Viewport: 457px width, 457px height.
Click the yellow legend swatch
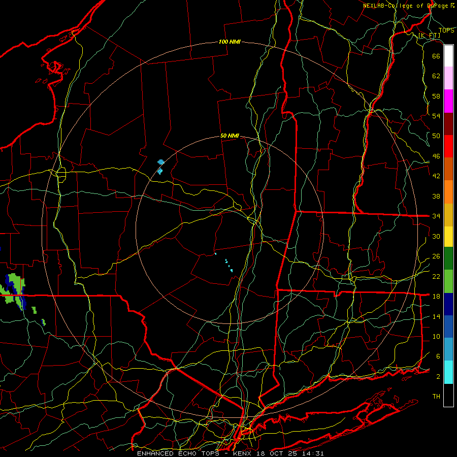coord(448,237)
